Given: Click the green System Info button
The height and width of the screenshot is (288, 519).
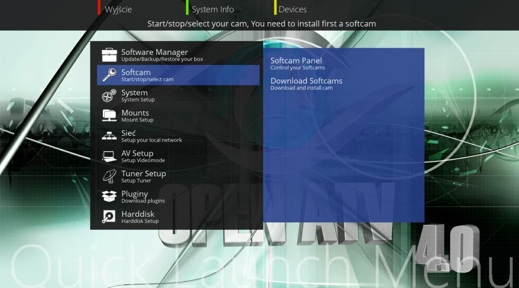Looking at the screenshot, I should coord(210,9).
